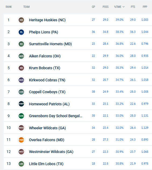Click the Greensboro Day School GHS logo
Screen dimensions: 152x170
pos(21,116)
